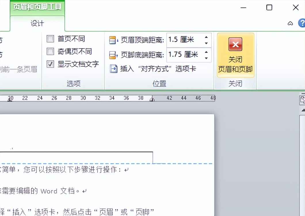
Task: Enable the 首页不同 checkbox
Action: click(51, 38)
